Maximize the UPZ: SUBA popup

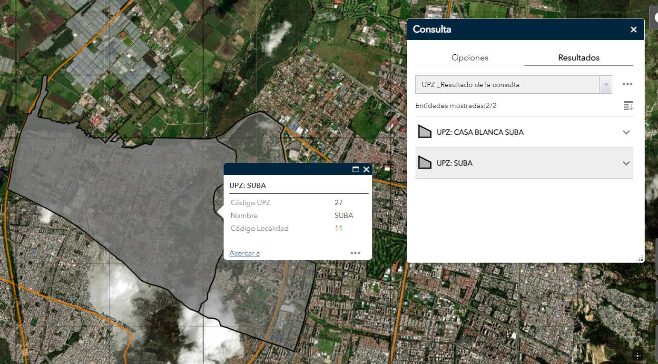(x=355, y=169)
